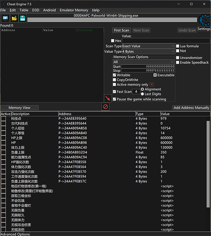Screen dimensions: 211x236
Task: Select the 个人等级 description
Action: (18, 133)
